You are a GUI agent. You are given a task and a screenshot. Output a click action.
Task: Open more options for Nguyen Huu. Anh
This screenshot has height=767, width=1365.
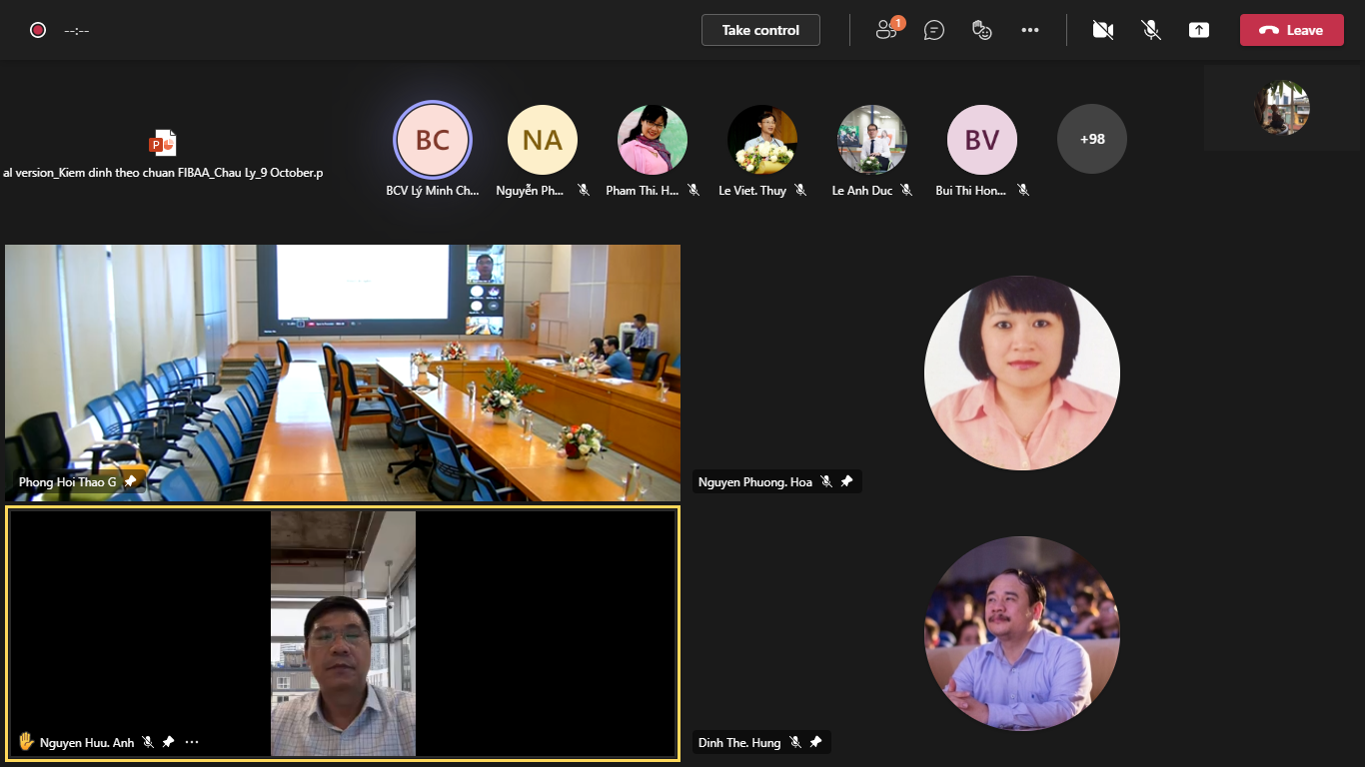192,742
